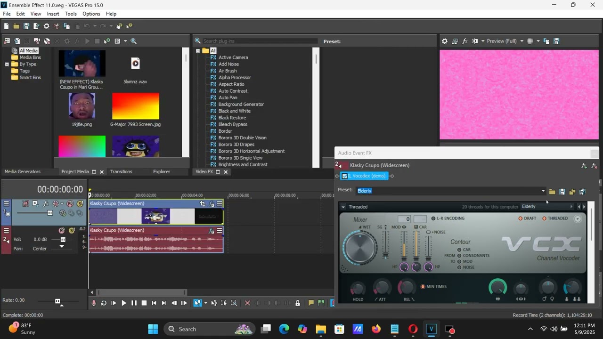The width and height of the screenshot is (603, 339).
Task: Toggle the preview Overlays grid icon
Action: tap(530, 41)
